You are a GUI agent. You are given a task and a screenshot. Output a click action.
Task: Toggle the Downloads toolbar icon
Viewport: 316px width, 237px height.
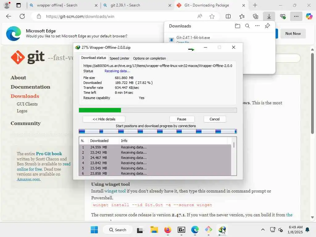click(x=269, y=16)
